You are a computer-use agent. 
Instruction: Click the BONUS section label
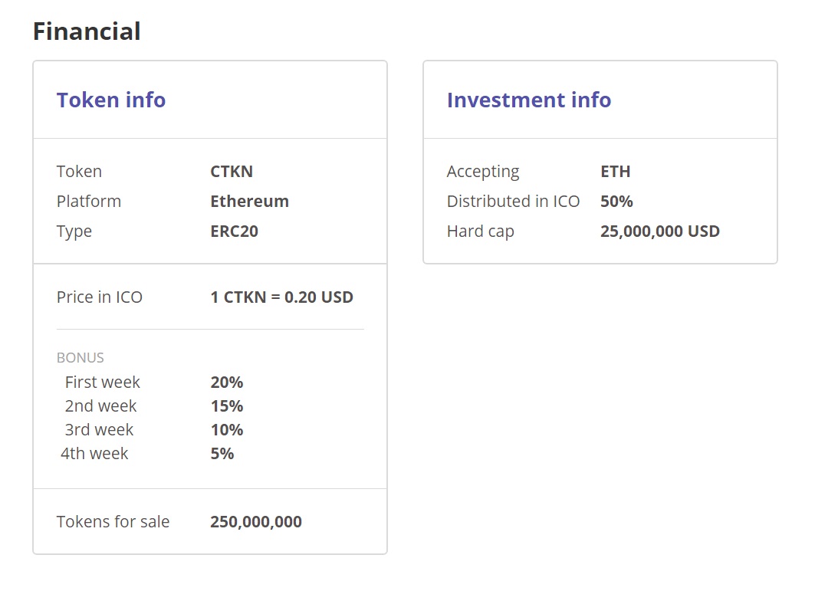(80, 358)
